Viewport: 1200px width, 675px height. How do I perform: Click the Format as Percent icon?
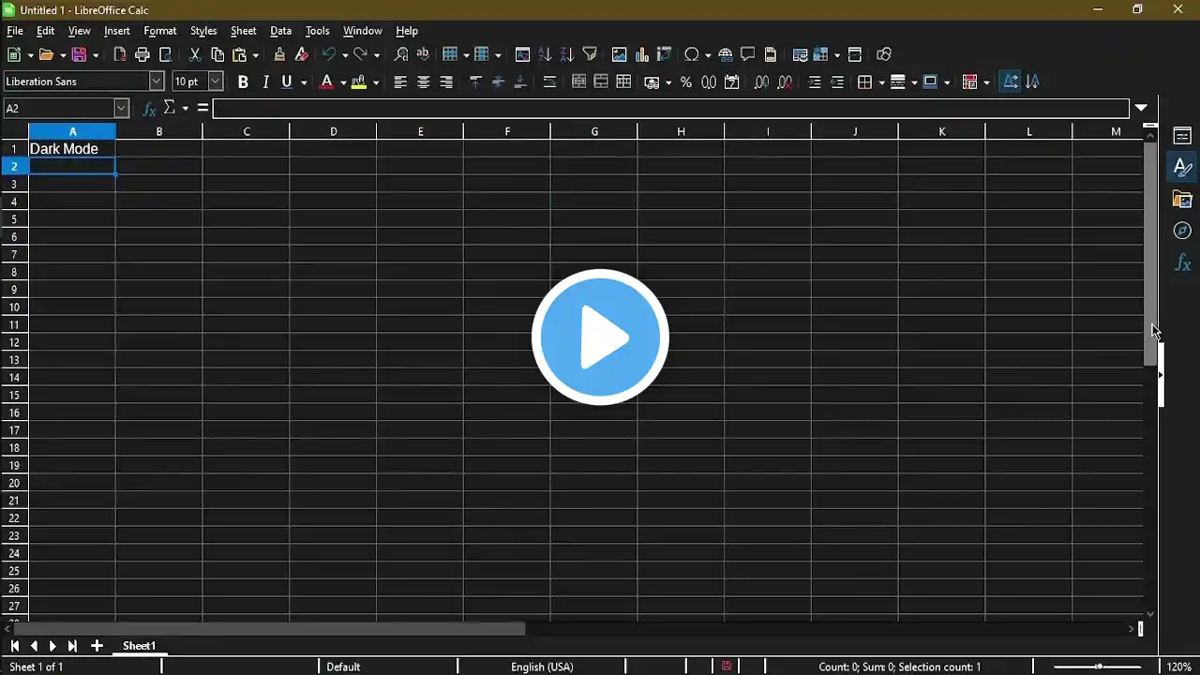pyautogui.click(x=686, y=82)
